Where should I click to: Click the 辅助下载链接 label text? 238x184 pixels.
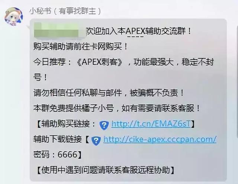point(58,139)
